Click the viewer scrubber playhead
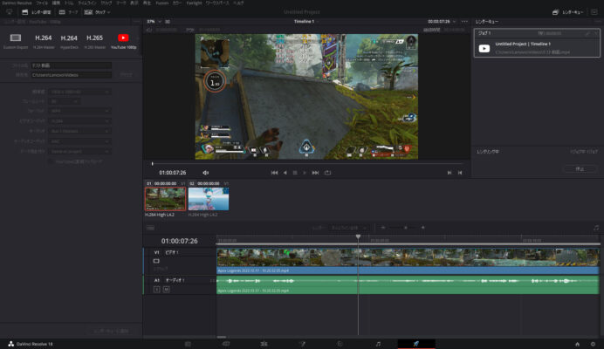Image resolution: width=604 pixels, height=349 pixels. 153,164
